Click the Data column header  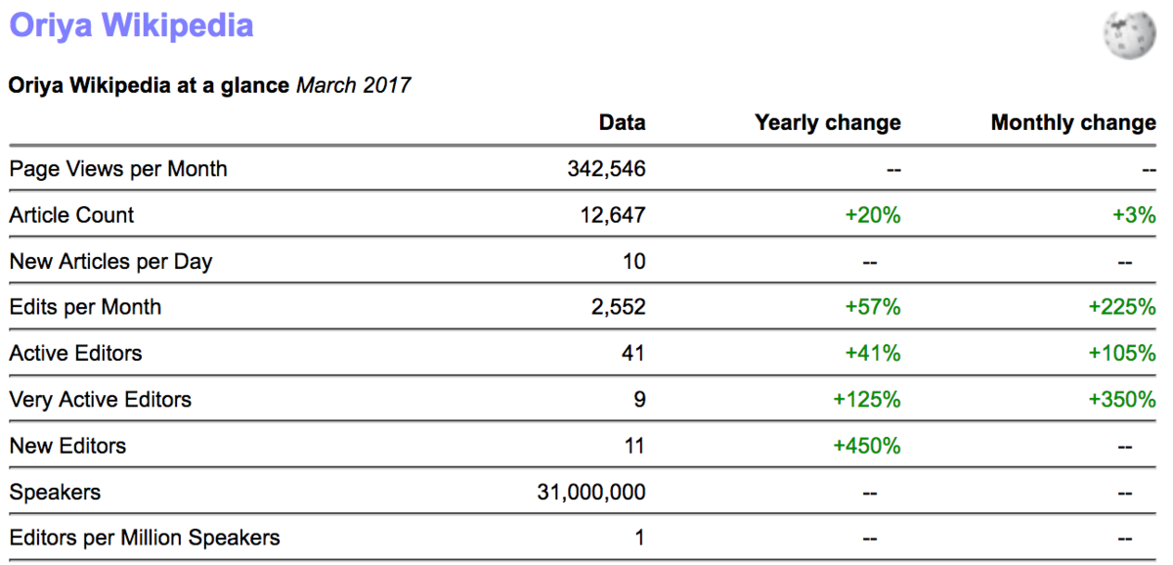622,122
